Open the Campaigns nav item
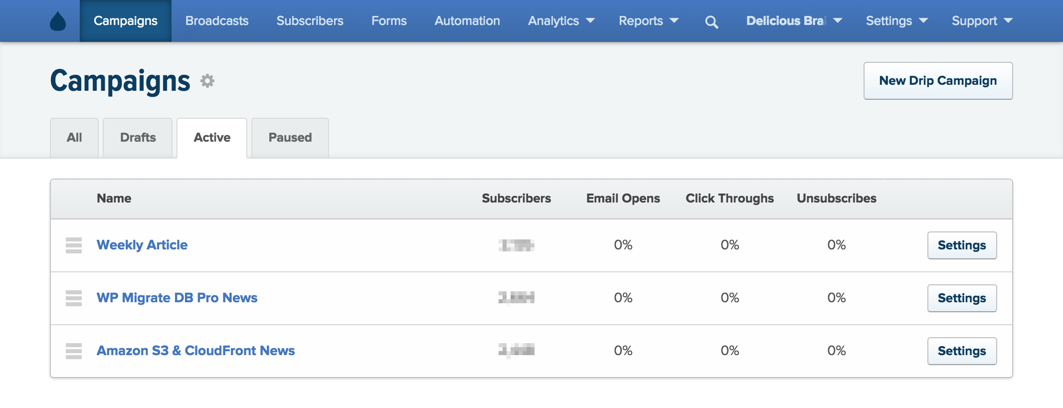 click(x=126, y=21)
